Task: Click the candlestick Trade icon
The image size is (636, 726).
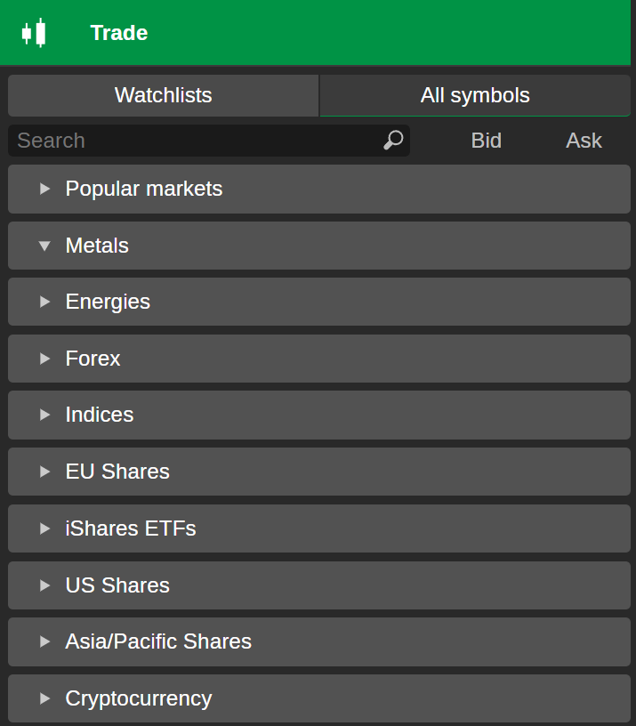Action: click(34, 33)
